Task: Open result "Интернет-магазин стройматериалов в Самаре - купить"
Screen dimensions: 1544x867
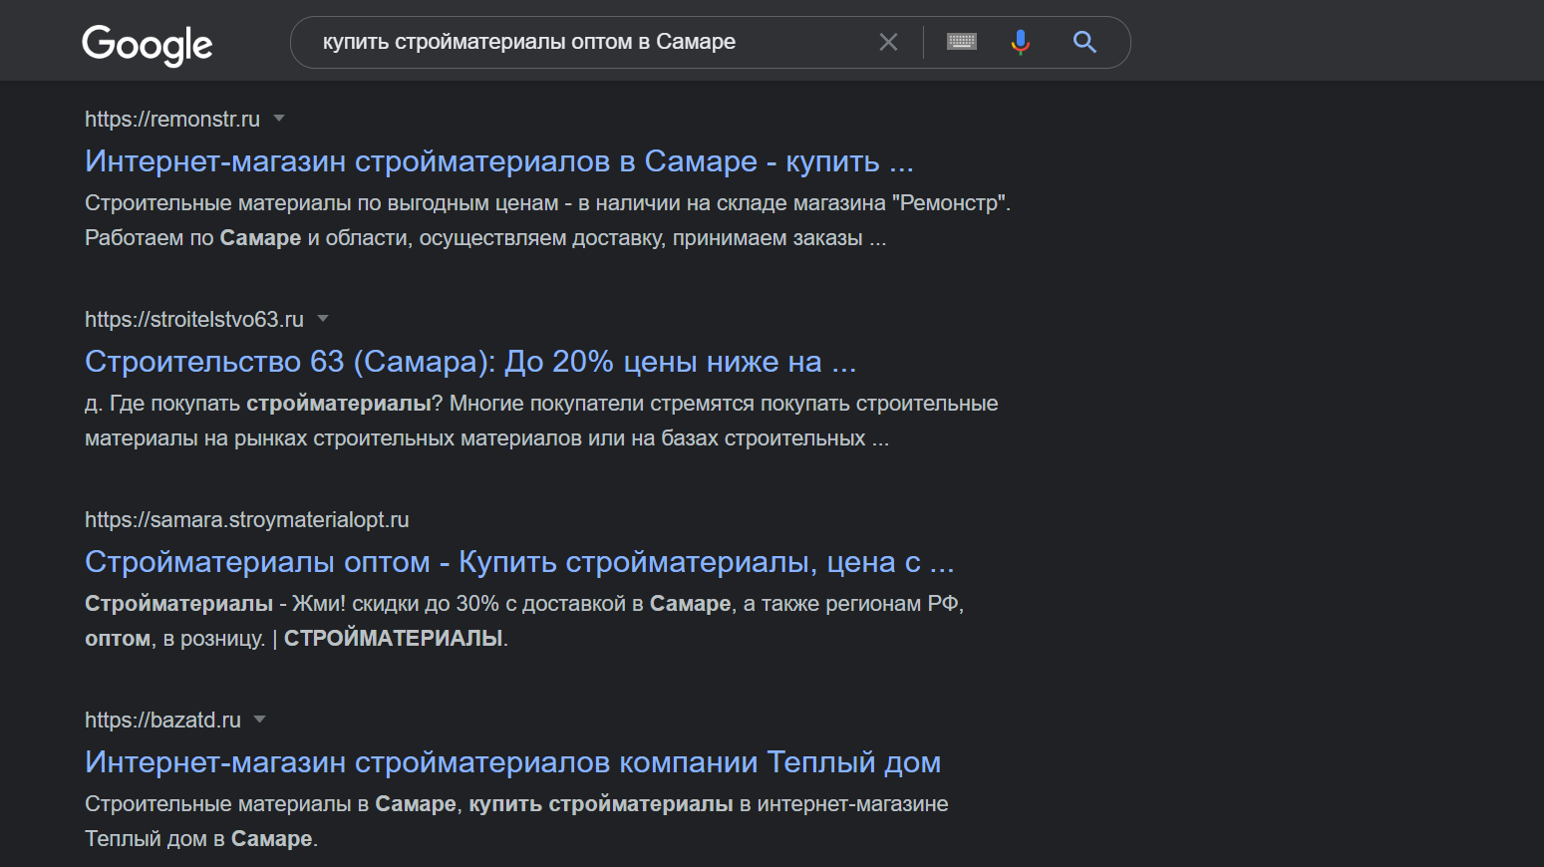Action: pos(499,161)
